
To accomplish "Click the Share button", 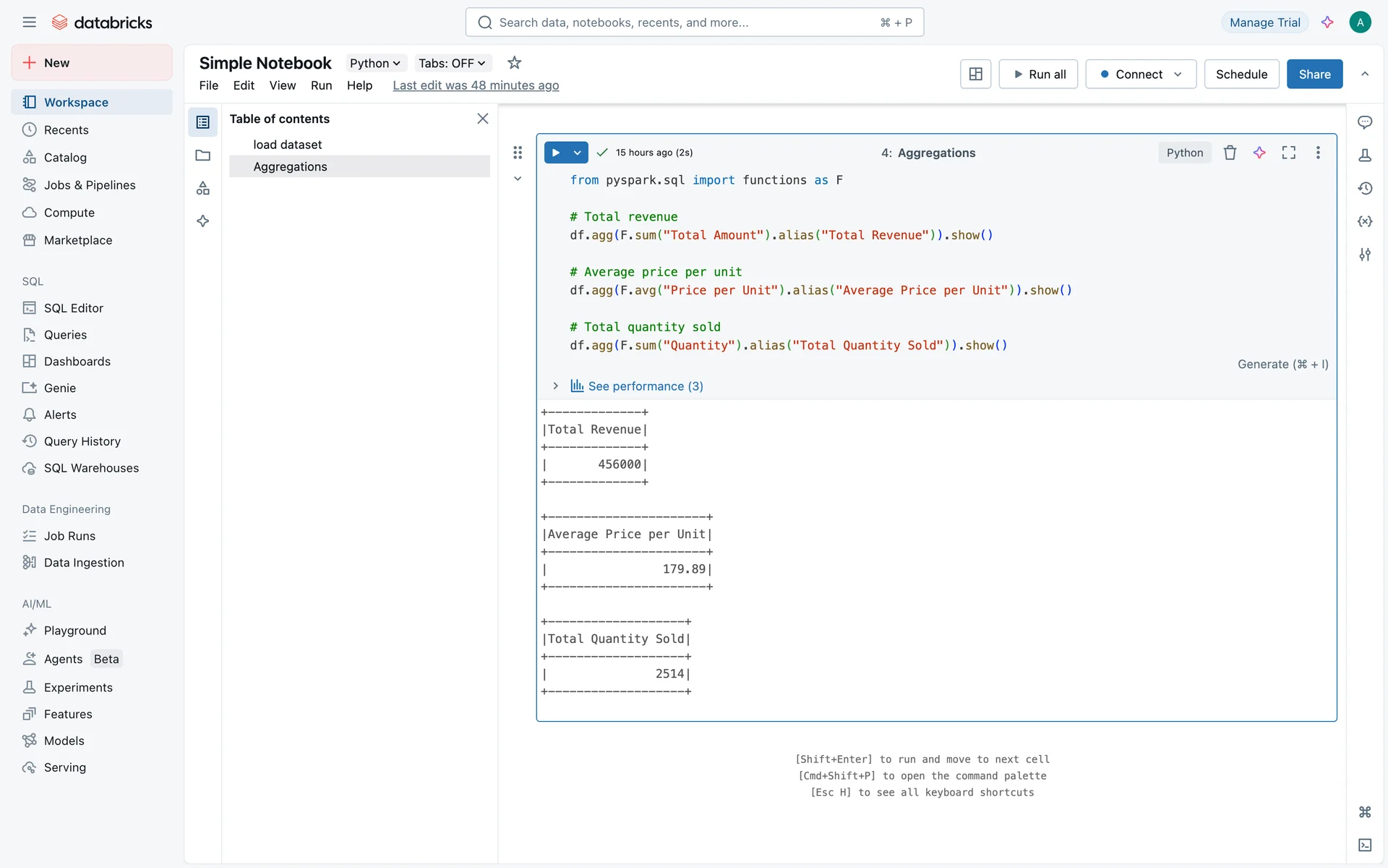I will point(1314,75).
